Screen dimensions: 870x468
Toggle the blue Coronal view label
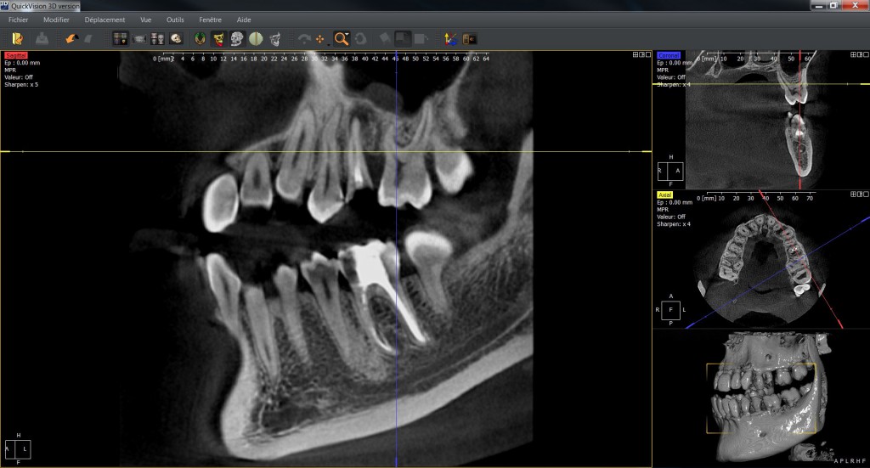coord(669,55)
